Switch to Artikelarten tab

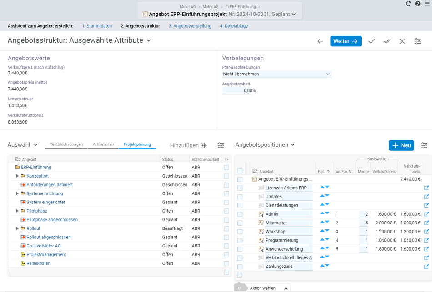[x=103, y=144]
